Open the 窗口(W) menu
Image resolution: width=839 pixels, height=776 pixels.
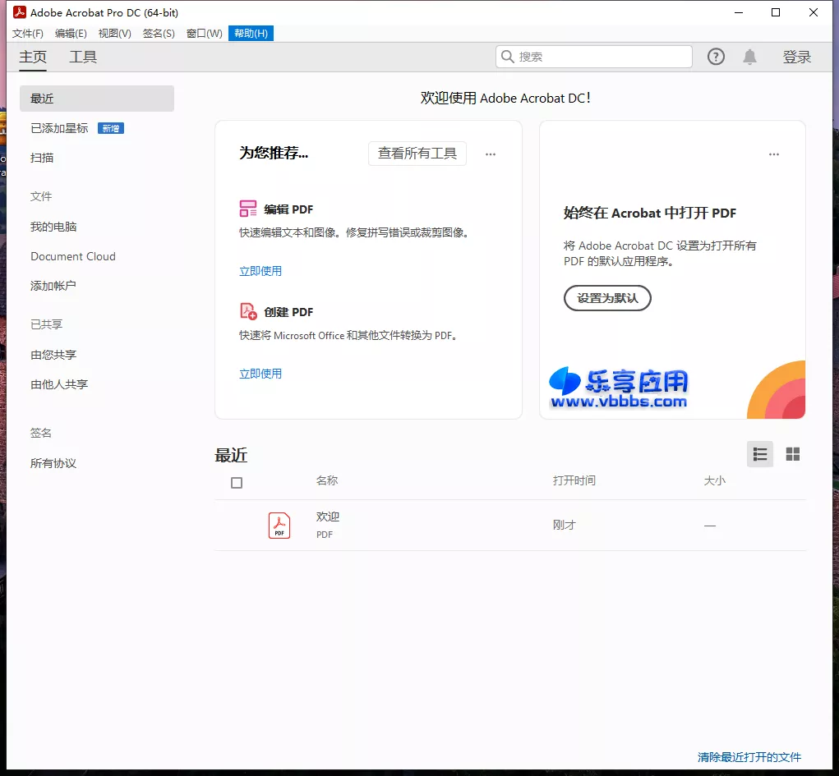point(204,33)
